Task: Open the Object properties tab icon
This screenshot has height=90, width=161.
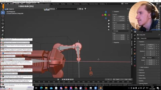Action: 135,53
